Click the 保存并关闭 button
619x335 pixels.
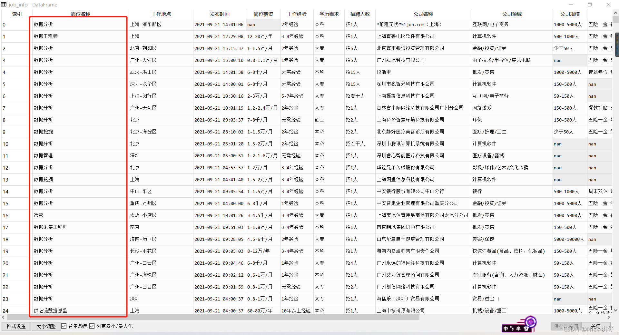[x=565, y=326]
